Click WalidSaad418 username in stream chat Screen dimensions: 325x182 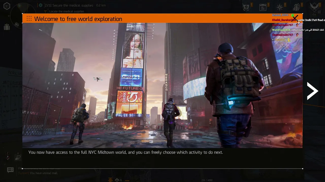coord(281,30)
